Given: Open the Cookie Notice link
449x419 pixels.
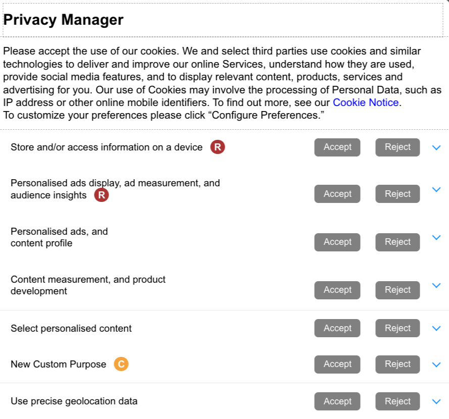Looking at the screenshot, I should (x=366, y=102).
